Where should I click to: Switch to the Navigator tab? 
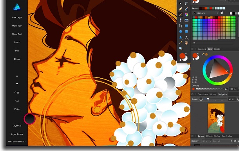(222, 94)
